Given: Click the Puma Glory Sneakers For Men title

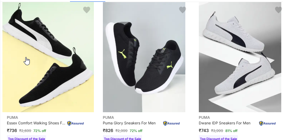Looking at the screenshot, I should click(129, 123).
